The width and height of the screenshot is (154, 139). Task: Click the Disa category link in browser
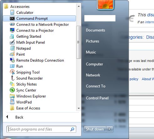tap(150, 37)
